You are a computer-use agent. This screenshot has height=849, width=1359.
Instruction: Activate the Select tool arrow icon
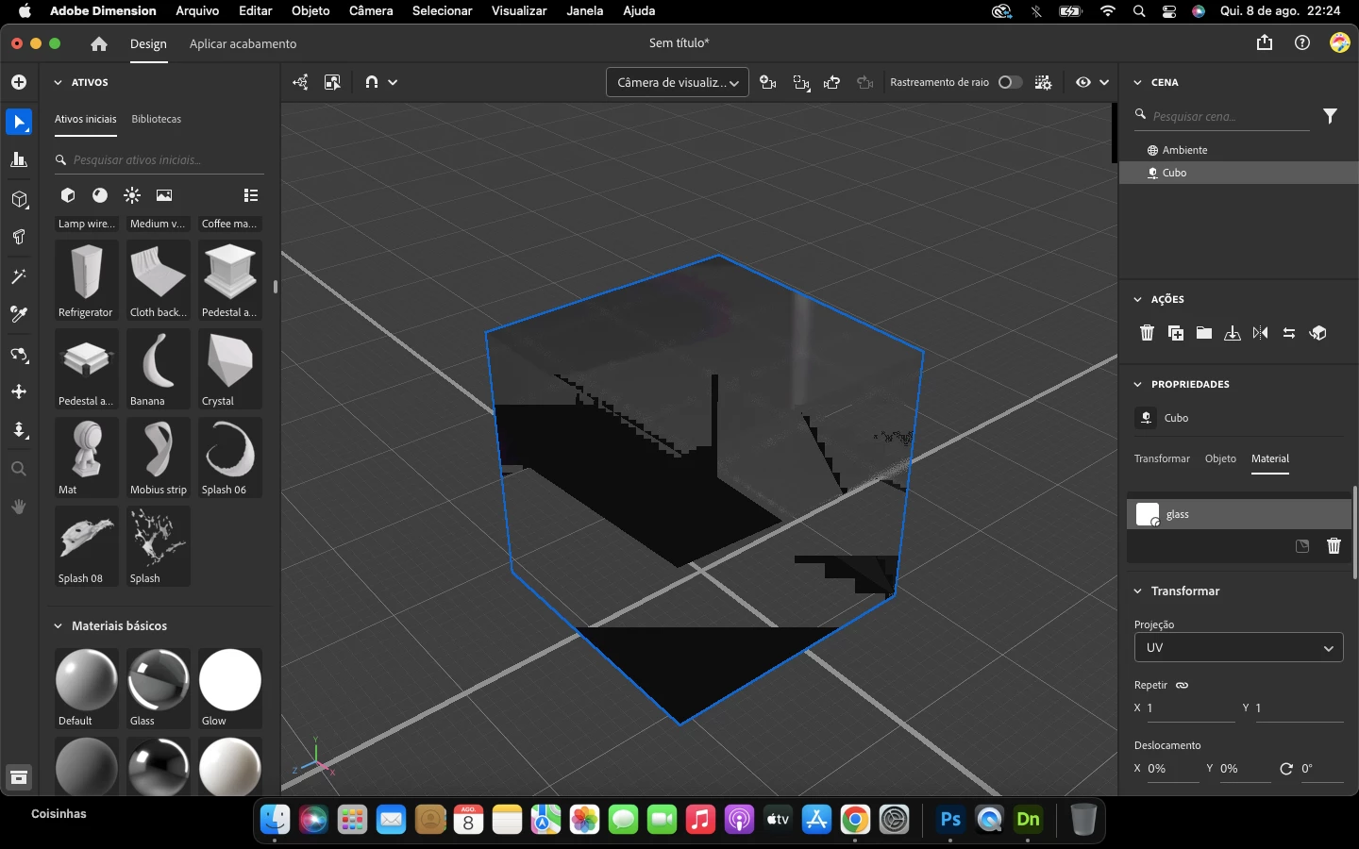tap(19, 122)
